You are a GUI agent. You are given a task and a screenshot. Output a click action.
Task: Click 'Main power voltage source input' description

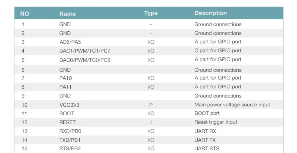pyautogui.click(x=232, y=105)
